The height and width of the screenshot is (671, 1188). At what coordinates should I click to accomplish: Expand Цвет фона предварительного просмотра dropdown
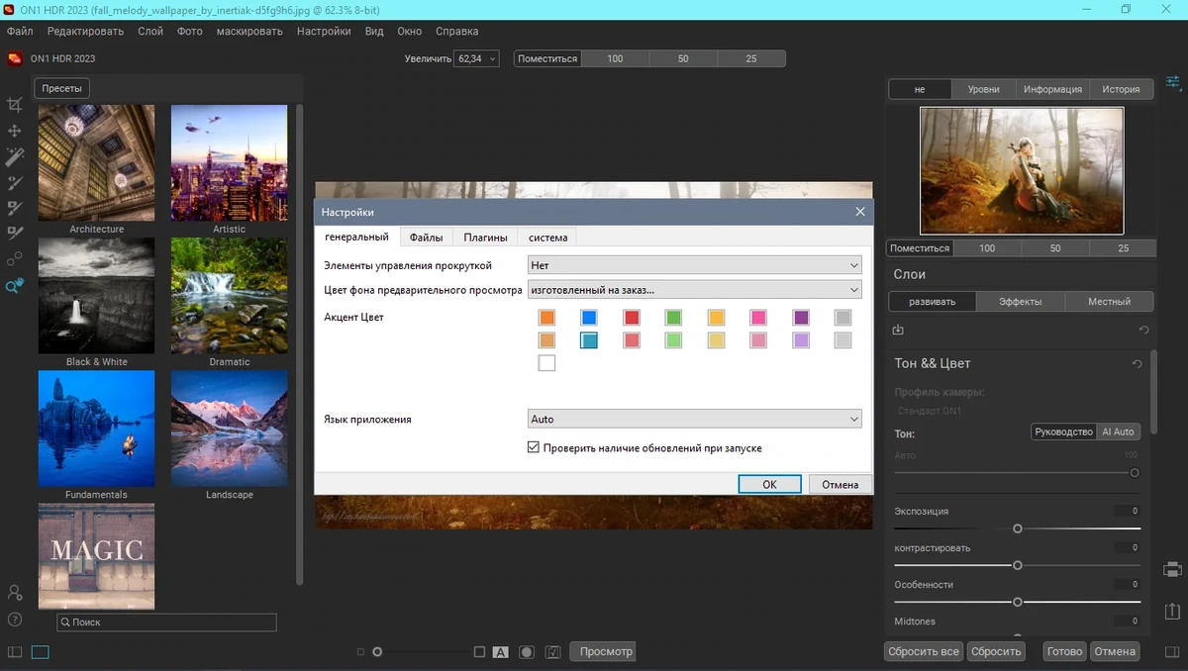[x=694, y=290]
